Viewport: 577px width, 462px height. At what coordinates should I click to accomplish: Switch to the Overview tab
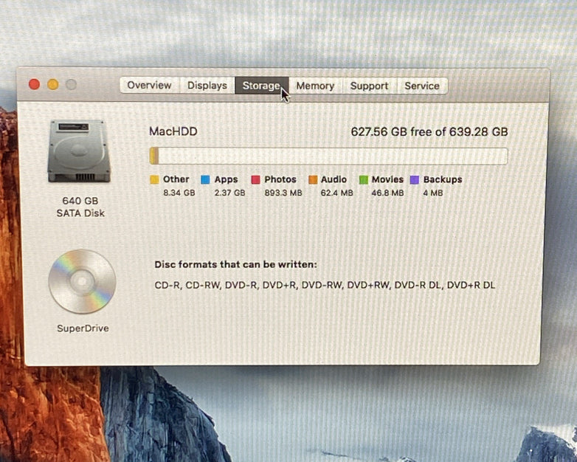pyautogui.click(x=149, y=86)
